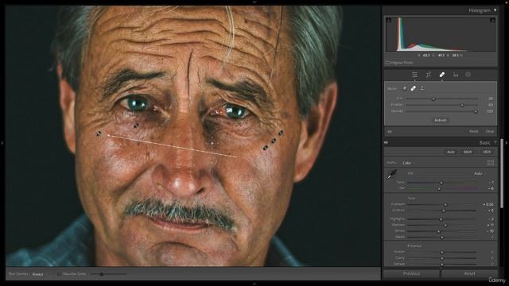Click Close in the healing panel
This screenshot has width=509, height=286.
tap(490, 131)
